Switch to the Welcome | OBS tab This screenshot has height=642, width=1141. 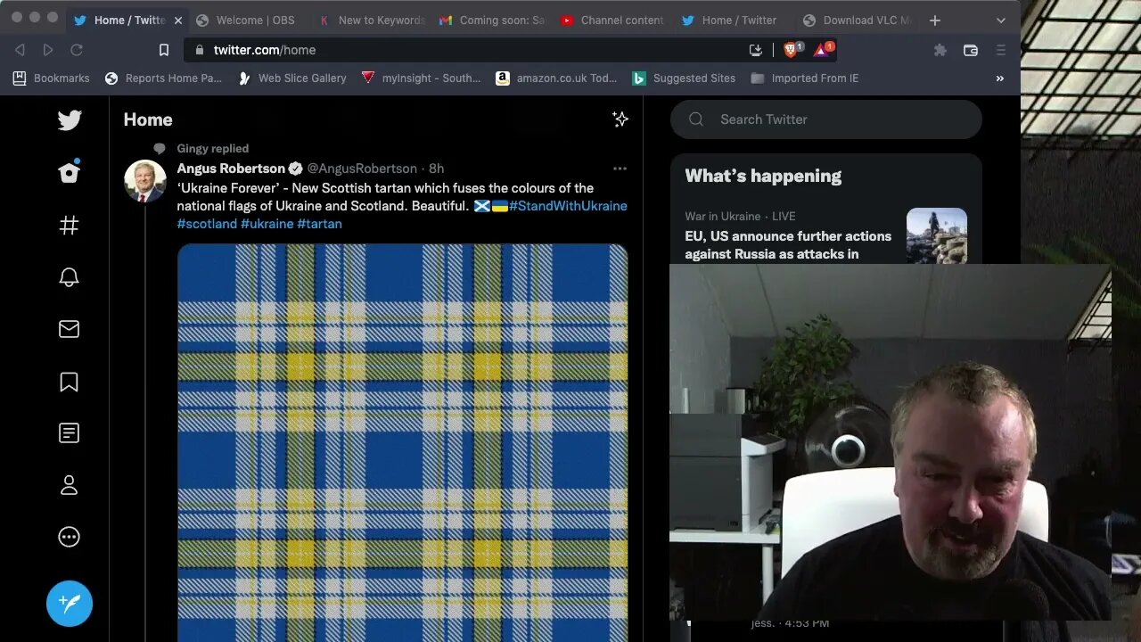[x=245, y=20]
